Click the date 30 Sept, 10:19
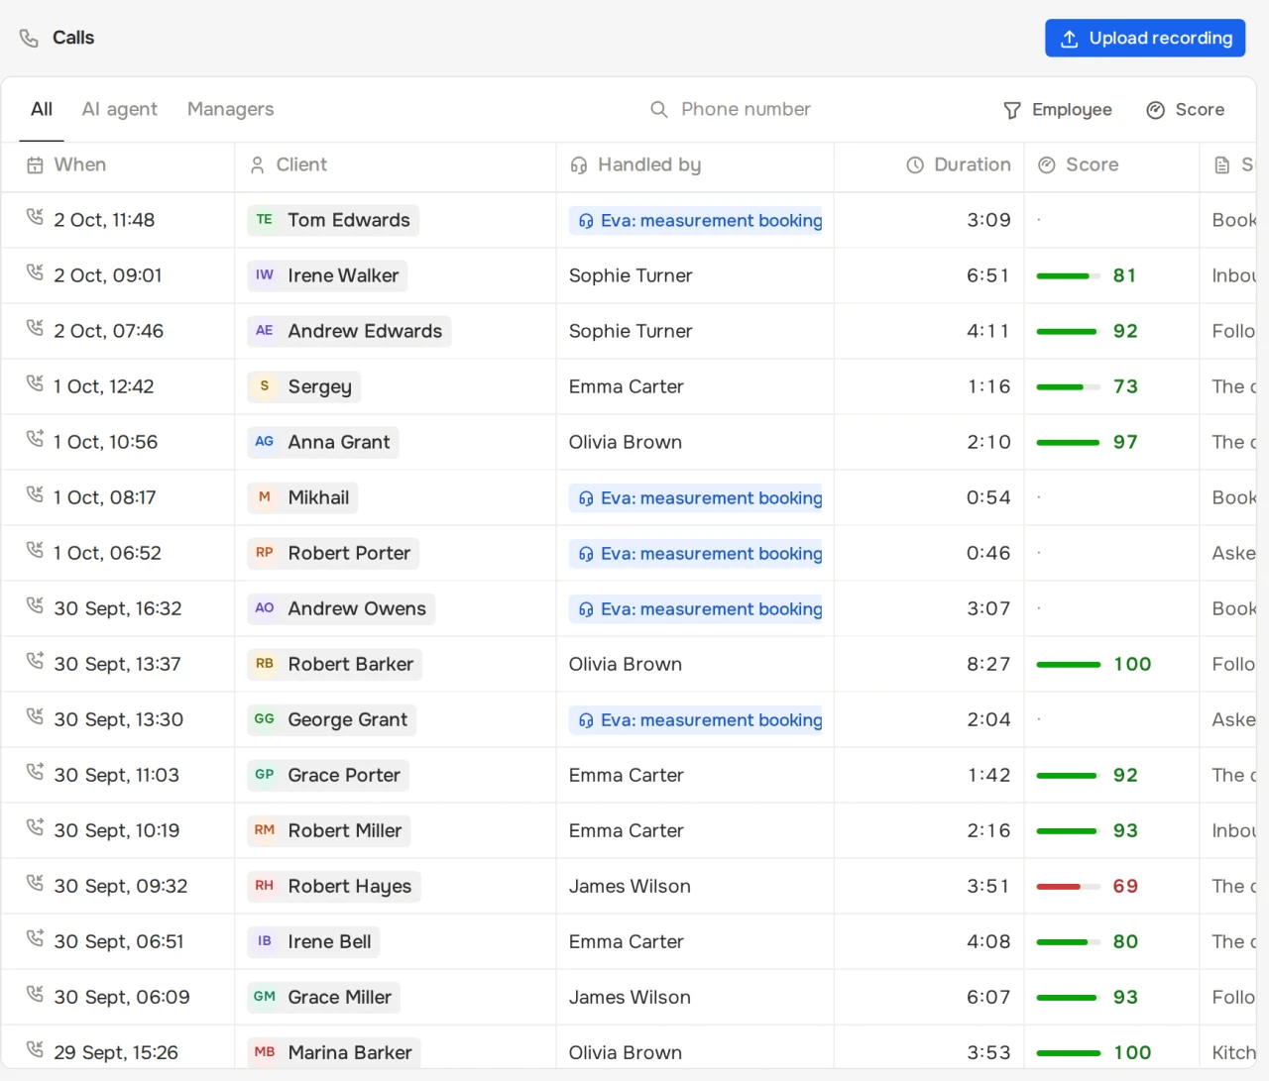Screen dimensions: 1269x1081 [x=117, y=830]
